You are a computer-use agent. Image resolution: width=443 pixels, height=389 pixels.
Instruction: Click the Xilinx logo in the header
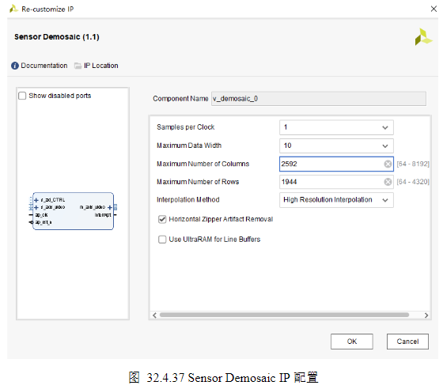click(423, 37)
